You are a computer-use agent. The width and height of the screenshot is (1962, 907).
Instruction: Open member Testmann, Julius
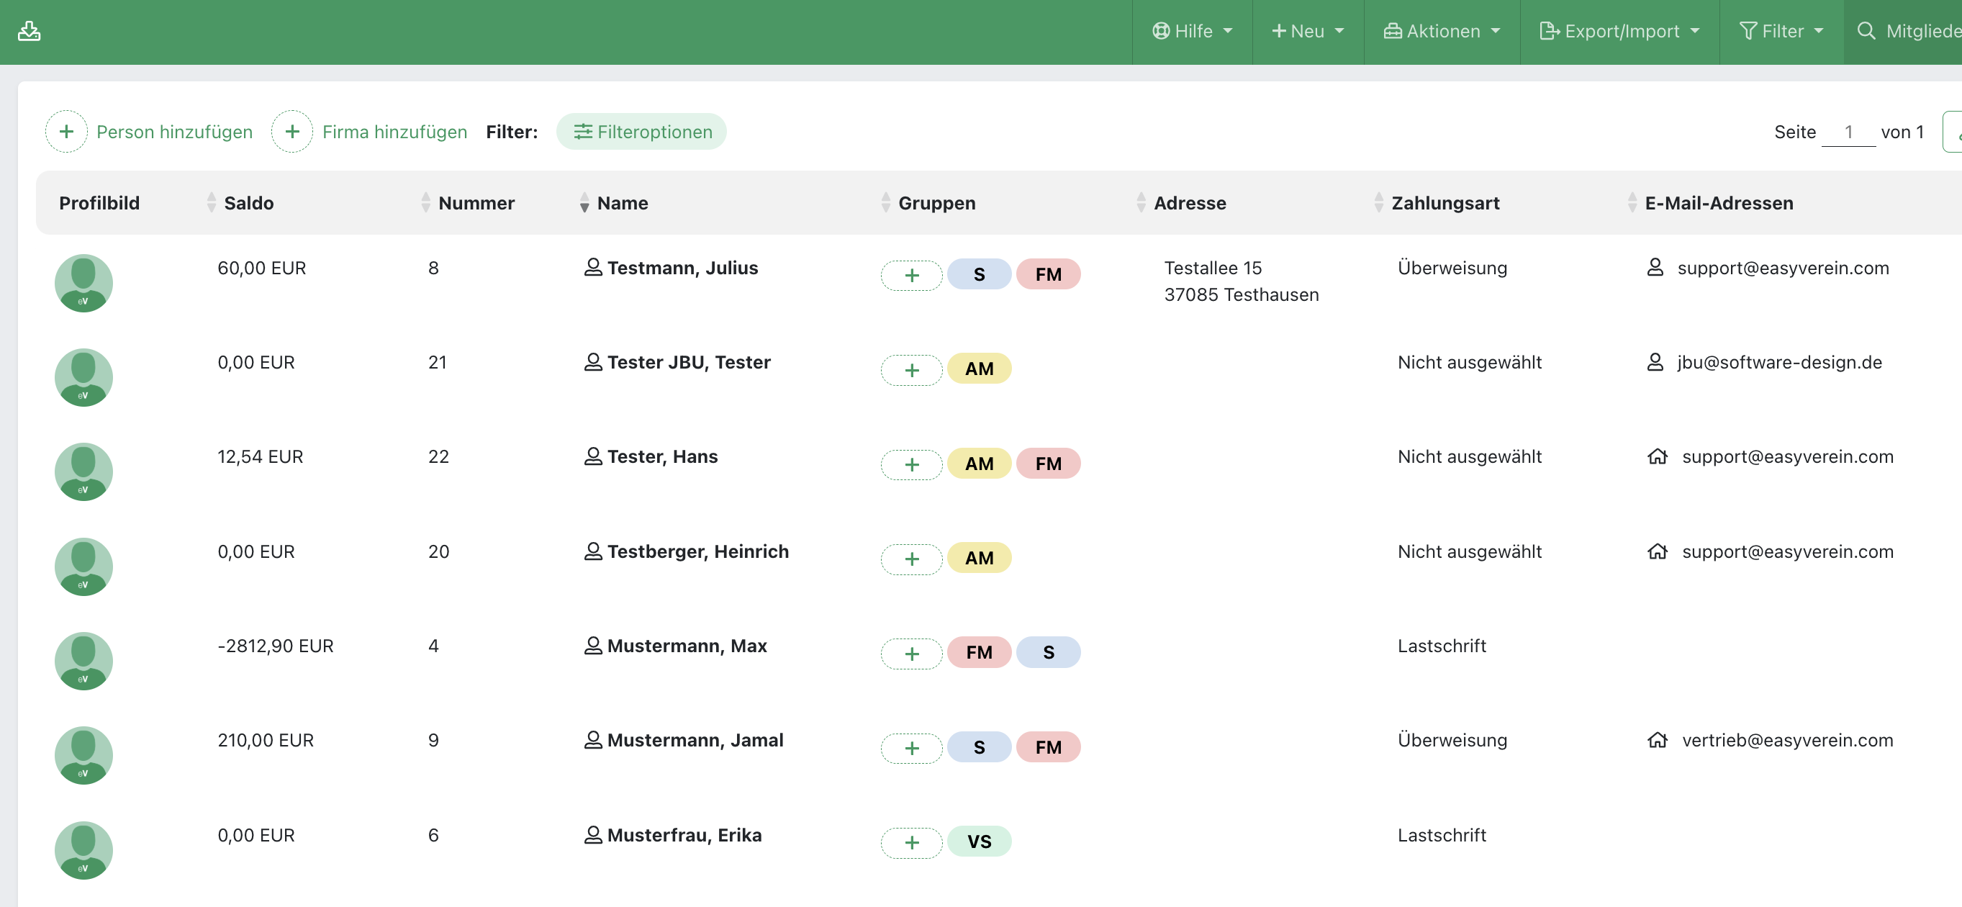pyautogui.click(x=682, y=268)
